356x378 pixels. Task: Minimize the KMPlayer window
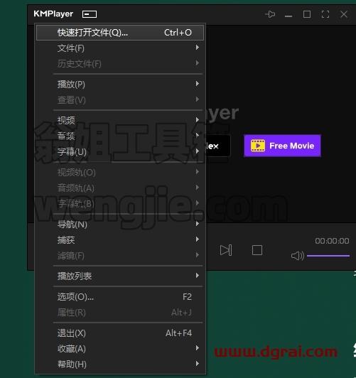(x=288, y=16)
